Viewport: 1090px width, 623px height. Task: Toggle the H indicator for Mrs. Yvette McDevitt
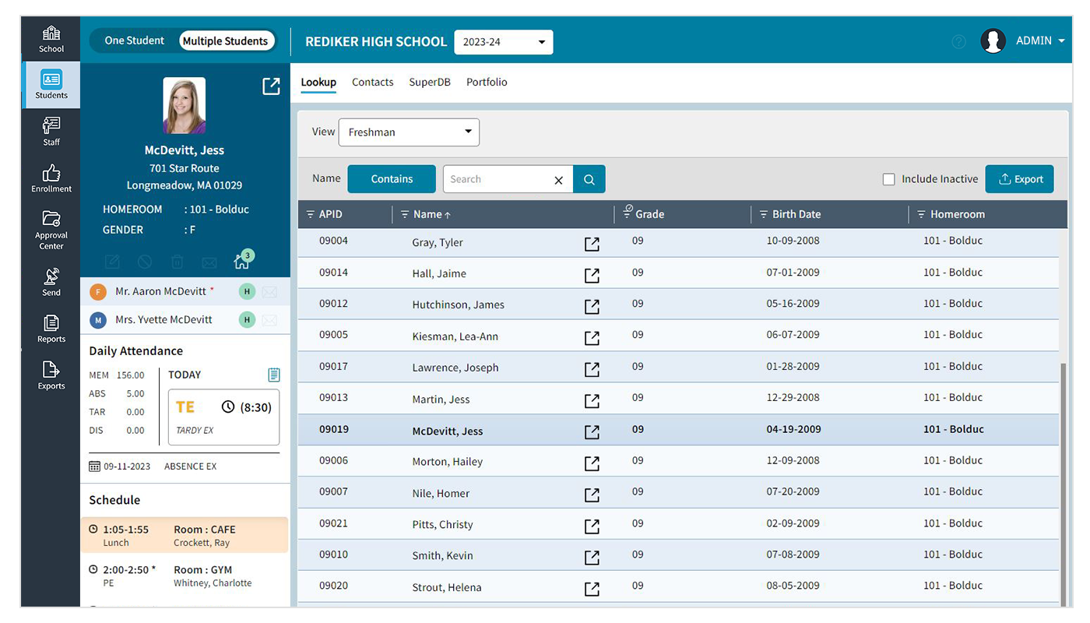(247, 319)
